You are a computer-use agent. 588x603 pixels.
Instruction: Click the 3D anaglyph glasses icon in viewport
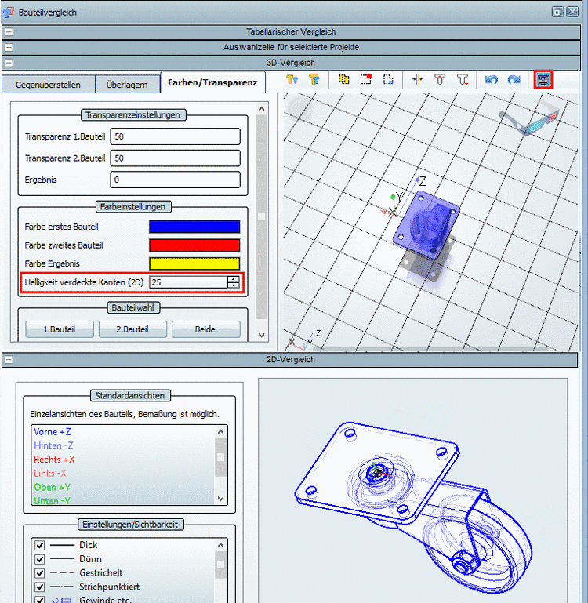[x=530, y=118]
